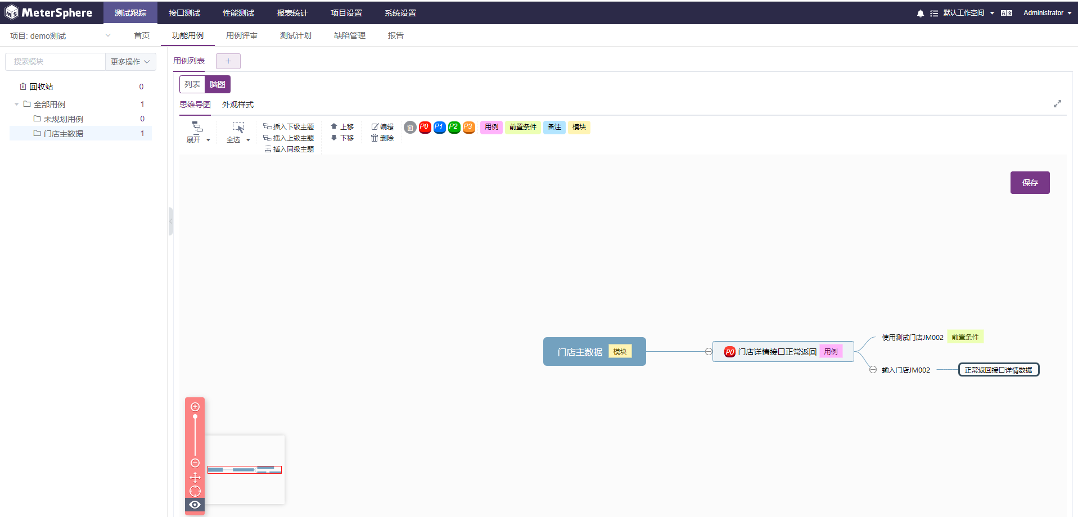Image resolution: width=1078 pixels, height=517 pixels.
Task: Collapse the 门店详情接口正常返回 node branch
Action: 709,352
